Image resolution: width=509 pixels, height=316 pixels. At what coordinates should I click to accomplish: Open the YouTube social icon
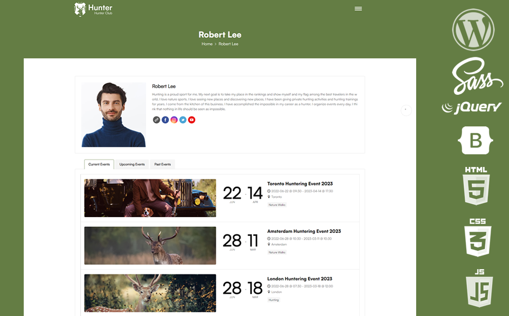(191, 120)
